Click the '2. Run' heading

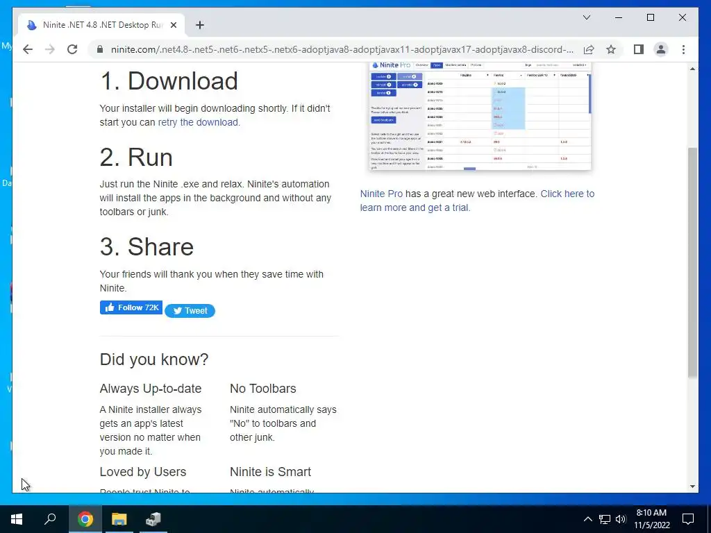click(136, 158)
